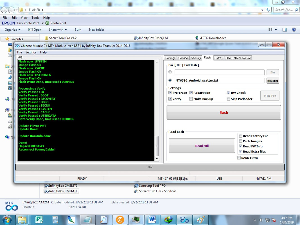Click the Read Full button
The height and width of the screenshot is (225, 300).
pos(202,146)
